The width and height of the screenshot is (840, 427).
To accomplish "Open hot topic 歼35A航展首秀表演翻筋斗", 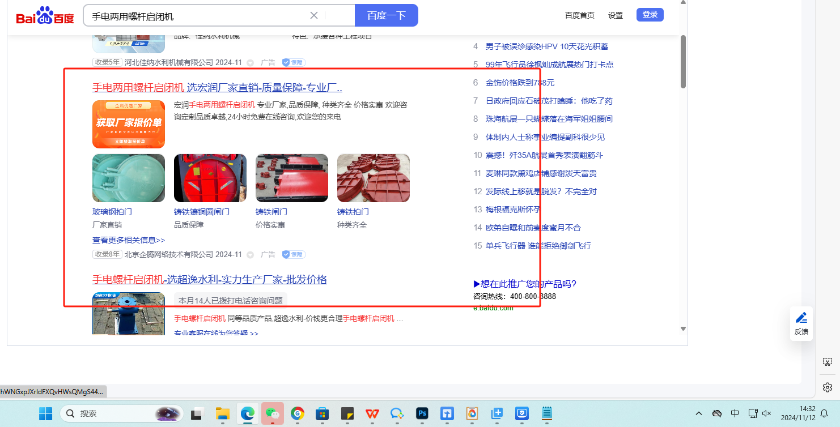I will (544, 155).
